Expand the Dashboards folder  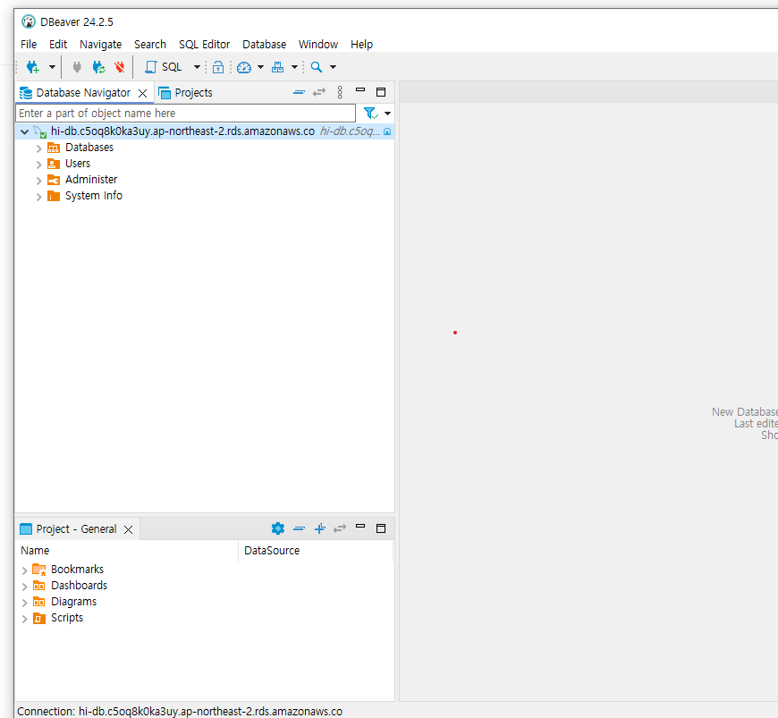[24, 587]
